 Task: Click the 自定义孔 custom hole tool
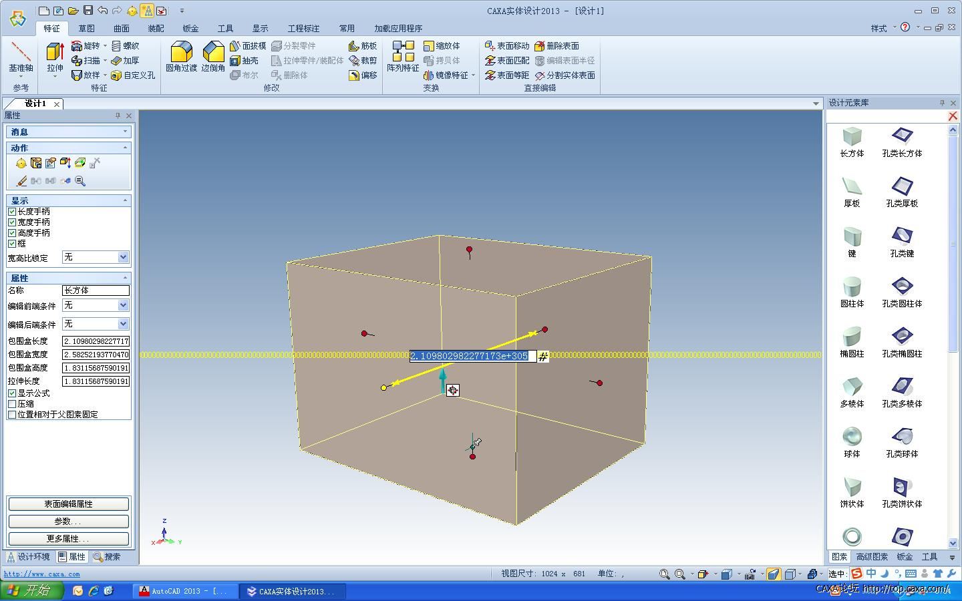(x=133, y=75)
